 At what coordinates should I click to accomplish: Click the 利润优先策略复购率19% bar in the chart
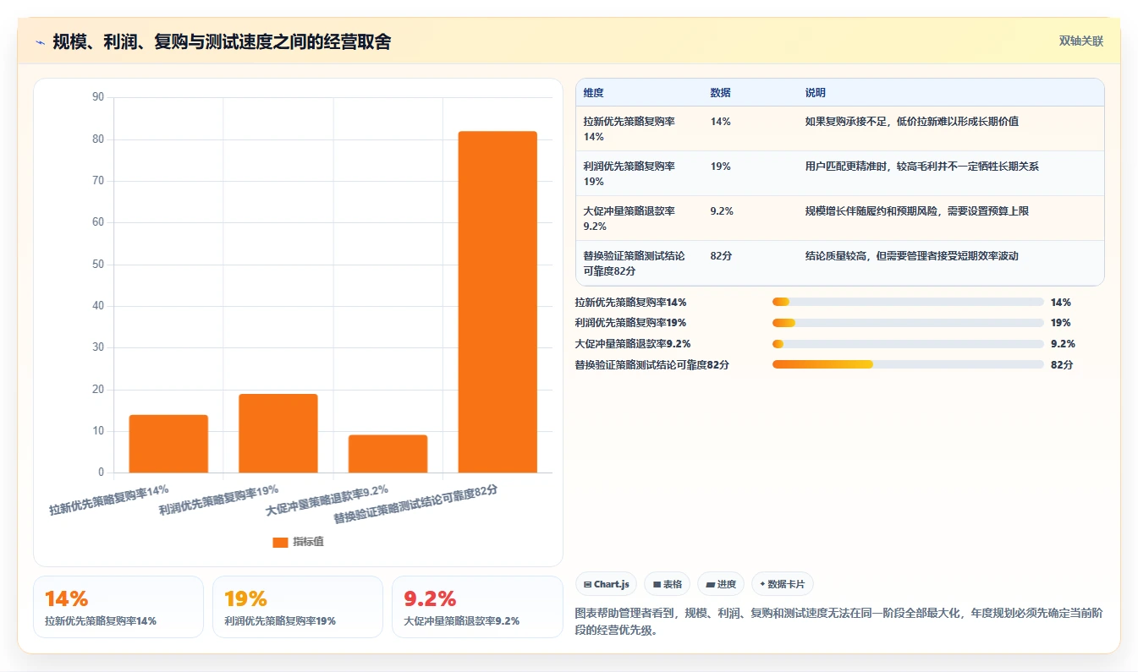pos(278,434)
